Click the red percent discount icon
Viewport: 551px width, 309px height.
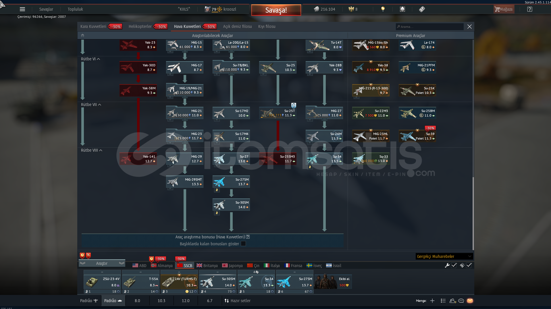88,255
